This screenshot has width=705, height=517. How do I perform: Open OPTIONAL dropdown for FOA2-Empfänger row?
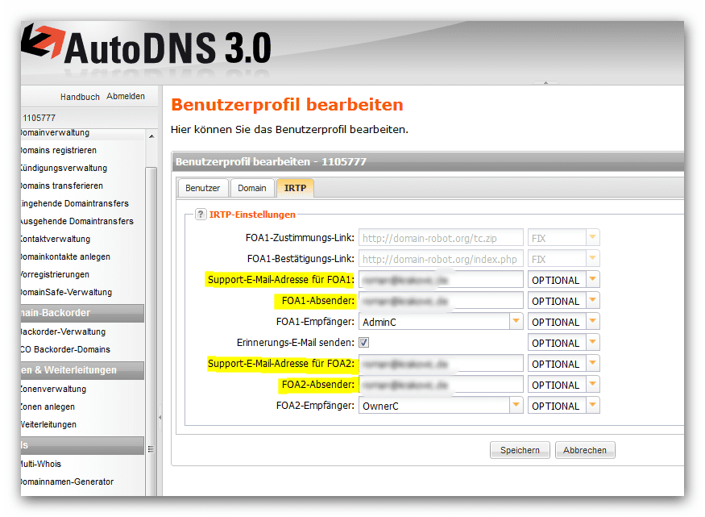coord(592,406)
